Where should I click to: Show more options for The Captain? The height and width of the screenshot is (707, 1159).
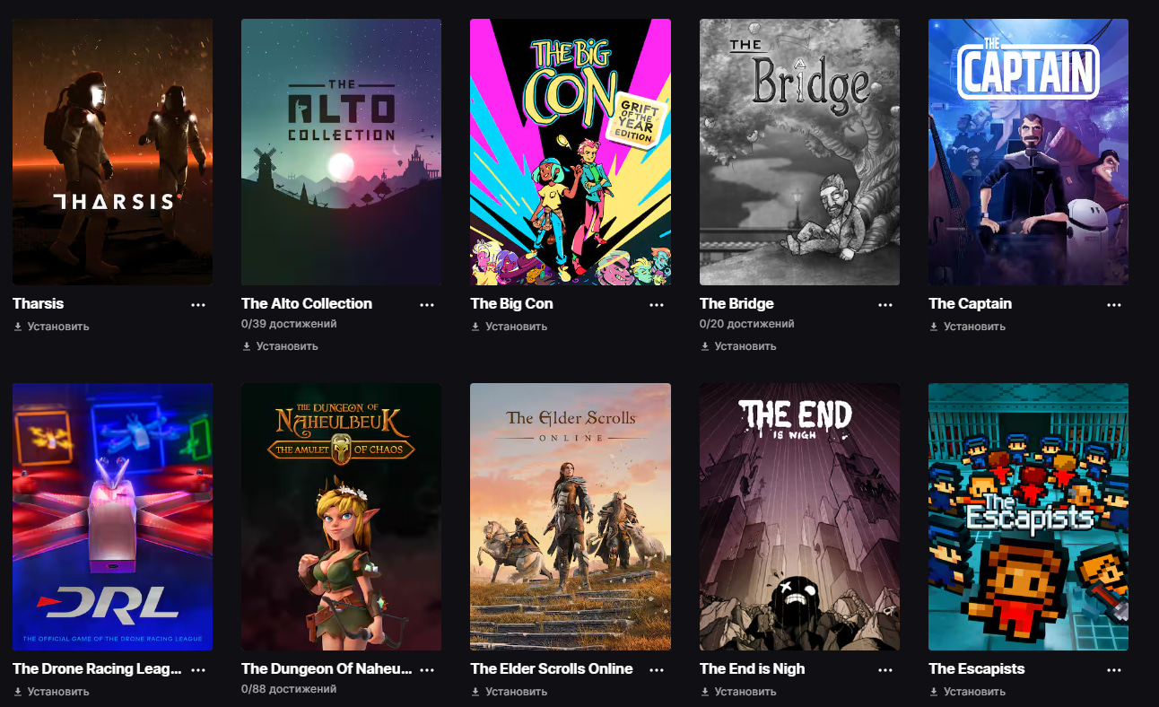pyautogui.click(x=1114, y=305)
